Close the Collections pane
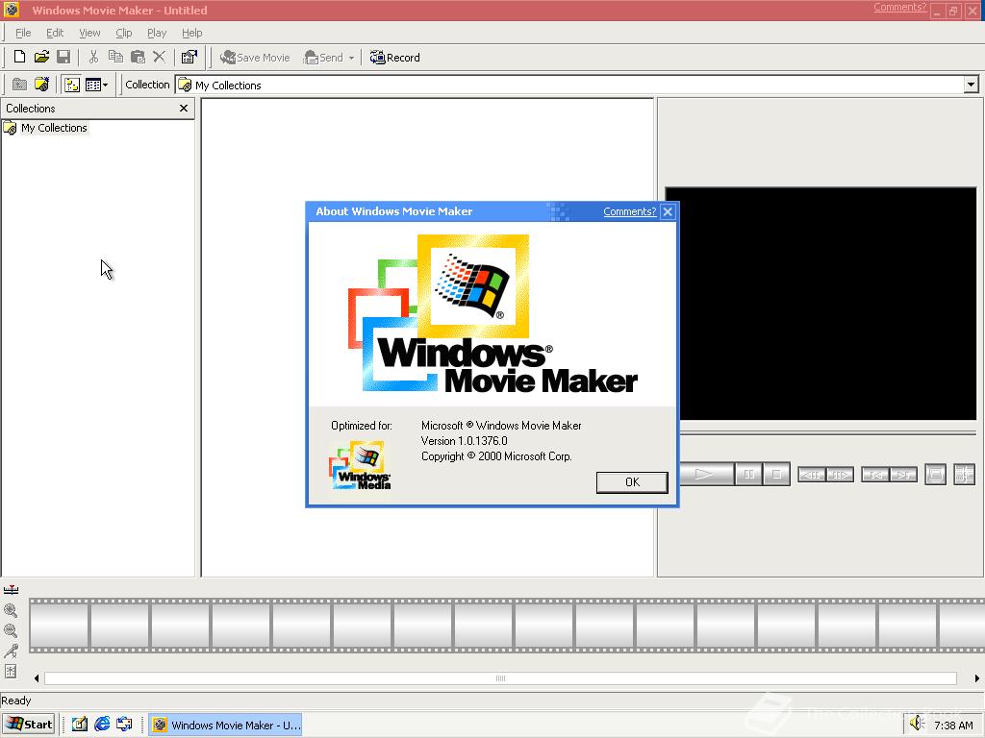 [184, 108]
